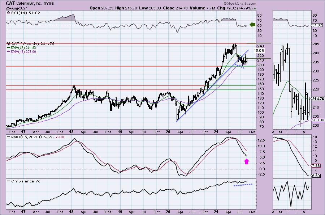Click the NYSE exchange label
The height and width of the screenshot is (215, 325).
tap(49, 4)
